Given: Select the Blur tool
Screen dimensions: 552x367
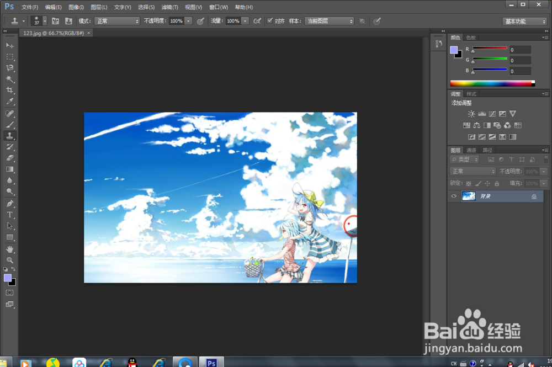Looking at the screenshot, I should click(x=10, y=181).
